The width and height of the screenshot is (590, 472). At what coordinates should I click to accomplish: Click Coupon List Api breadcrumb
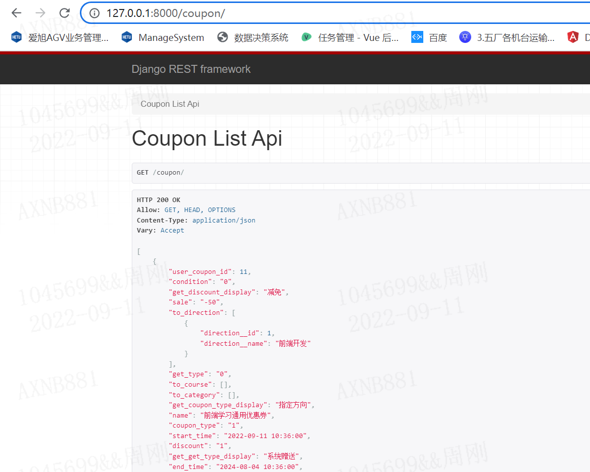(x=170, y=104)
